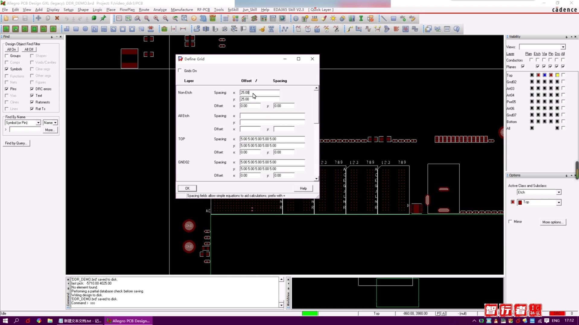Click the All Off find filter button
This screenshot has width=579, height=325.
[x=29, y=49]
